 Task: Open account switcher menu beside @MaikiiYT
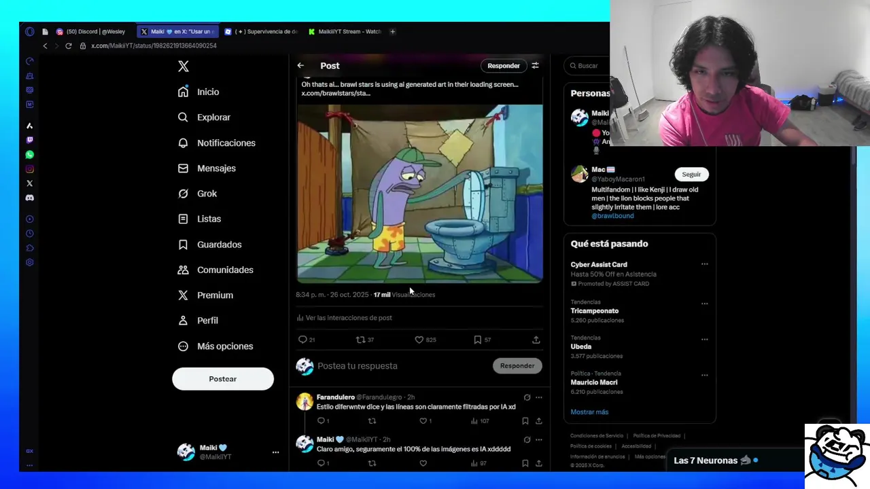tap(275, 452)
